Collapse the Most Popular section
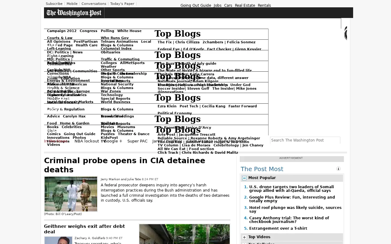 pyautogui.click(x=244, y=178)
